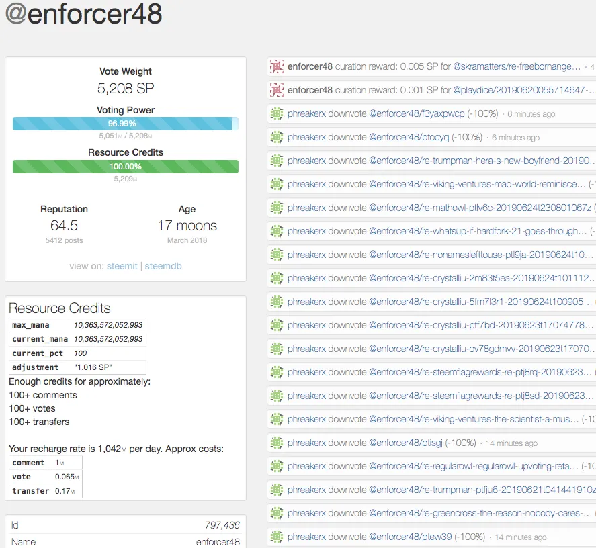Image resolution: width=596 pixels, height=548 pixels.
Task: Click phreakerx avatar on regularowl-upvoting downvote row
Action: coord(277,466)
